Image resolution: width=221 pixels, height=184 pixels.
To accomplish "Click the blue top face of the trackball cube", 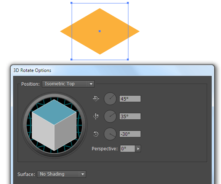I will point(54,112).
